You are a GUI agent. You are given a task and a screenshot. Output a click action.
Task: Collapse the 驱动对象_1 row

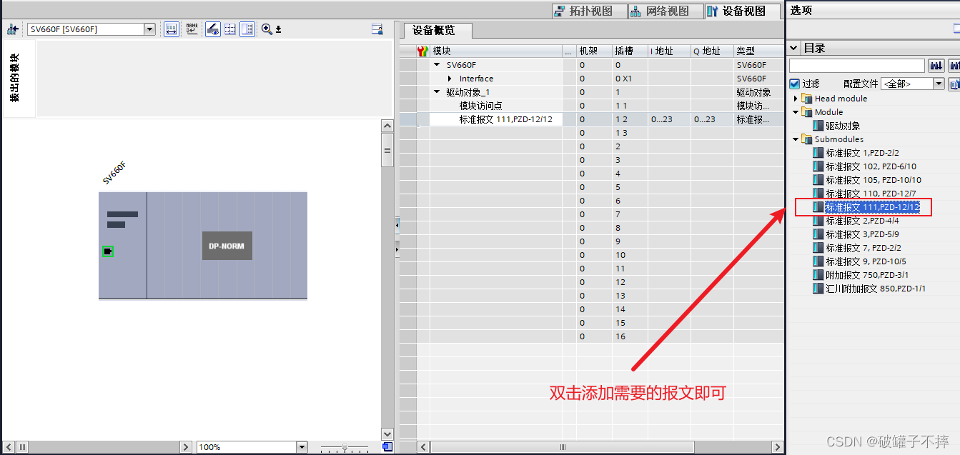(437, 92)
